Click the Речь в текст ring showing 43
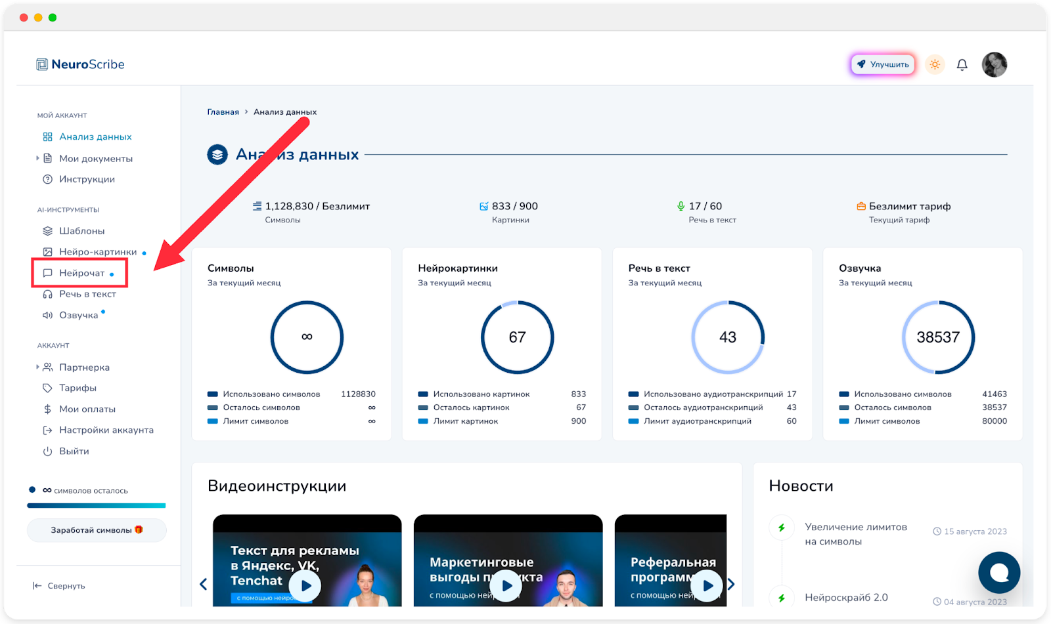This screenshot has width=1051, height=624. pos(728,337)
